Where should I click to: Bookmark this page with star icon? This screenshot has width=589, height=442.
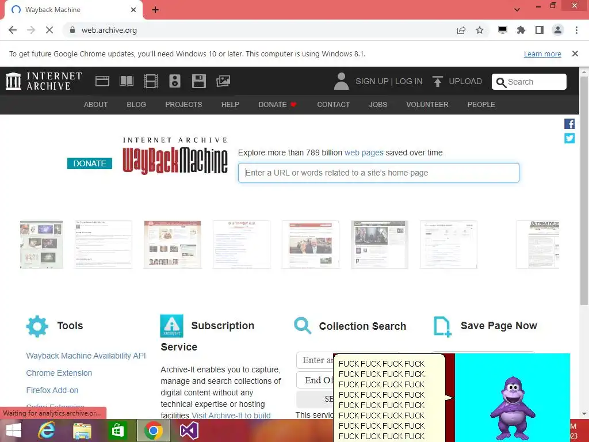point(480,30)
